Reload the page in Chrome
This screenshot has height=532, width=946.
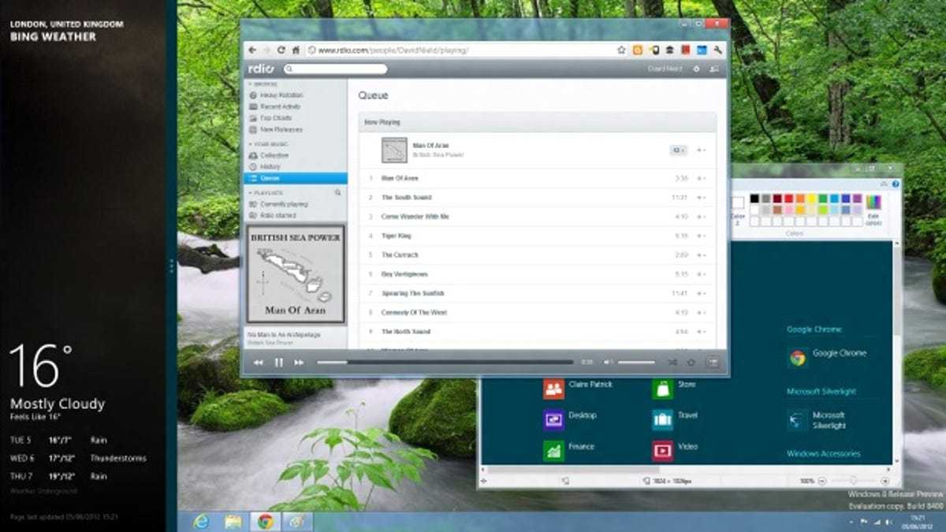click(x=281, y=50)
